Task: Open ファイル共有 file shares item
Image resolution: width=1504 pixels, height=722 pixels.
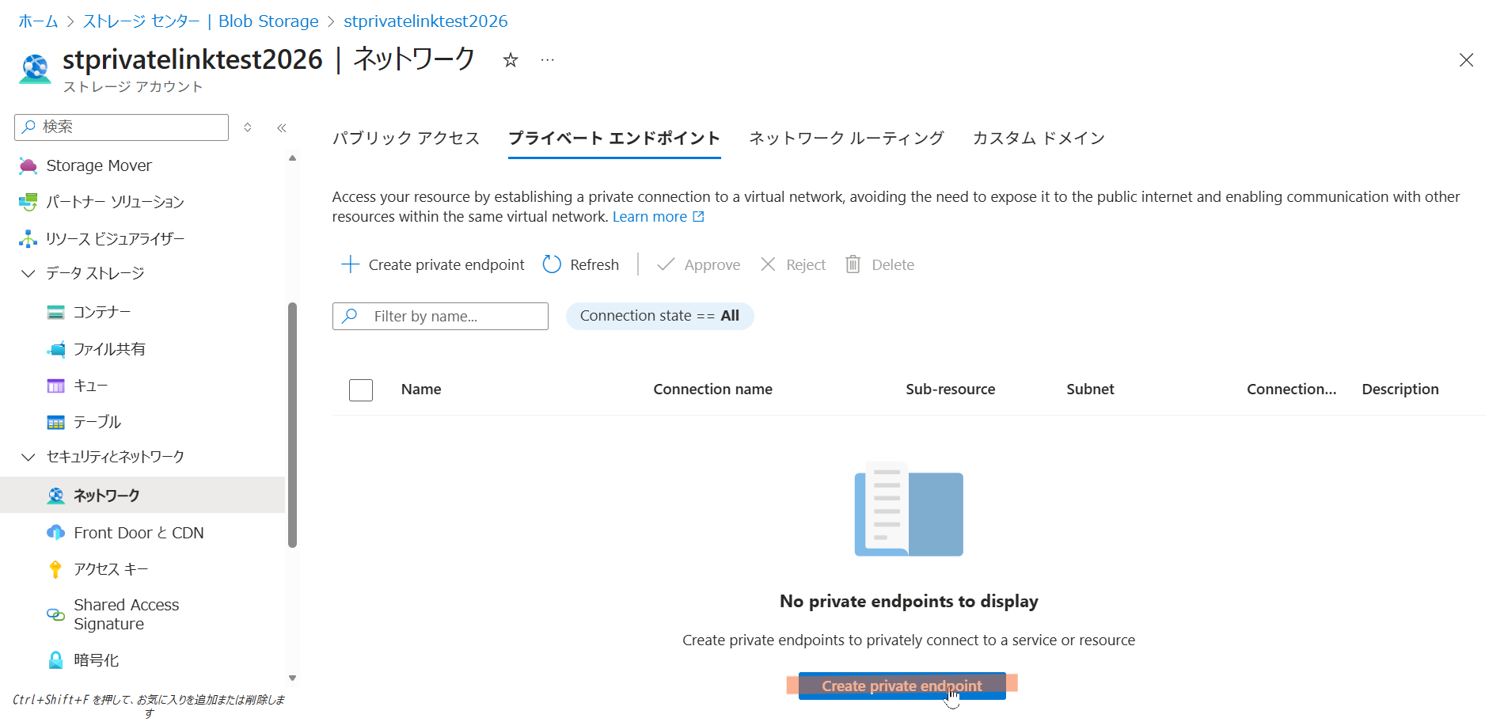Action: coord(109,349)
